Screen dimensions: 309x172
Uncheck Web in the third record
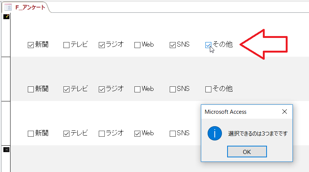[x=137, y=133]
